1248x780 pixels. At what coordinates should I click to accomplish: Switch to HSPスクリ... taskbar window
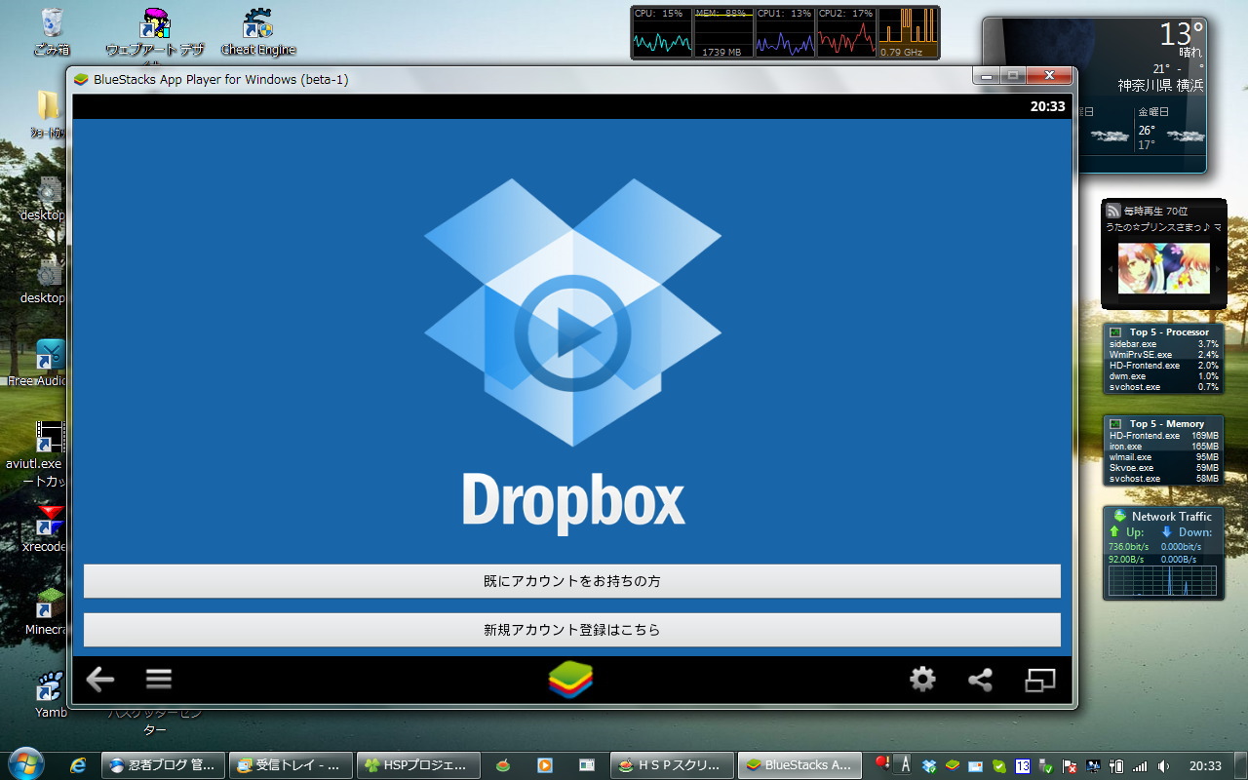click(673, 765)
